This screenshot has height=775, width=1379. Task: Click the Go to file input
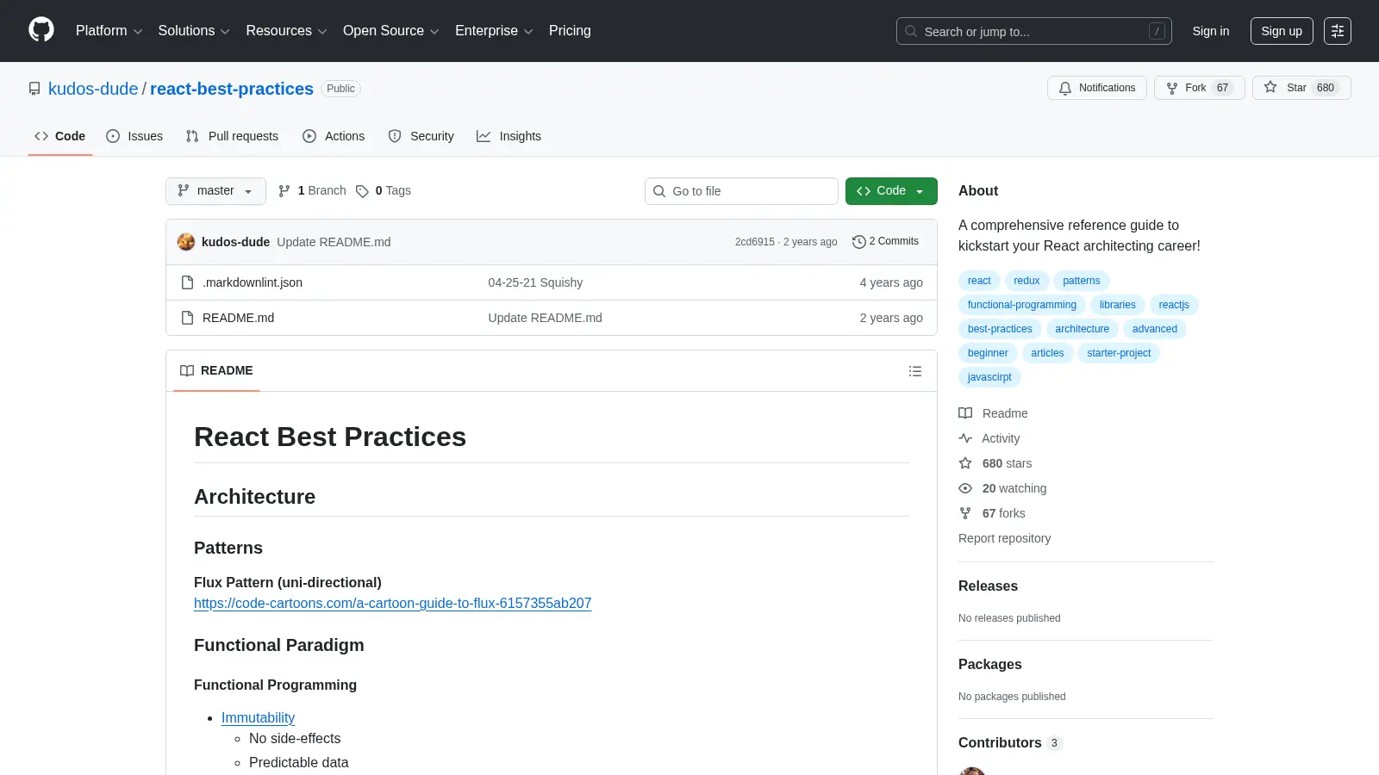point(741,191)
